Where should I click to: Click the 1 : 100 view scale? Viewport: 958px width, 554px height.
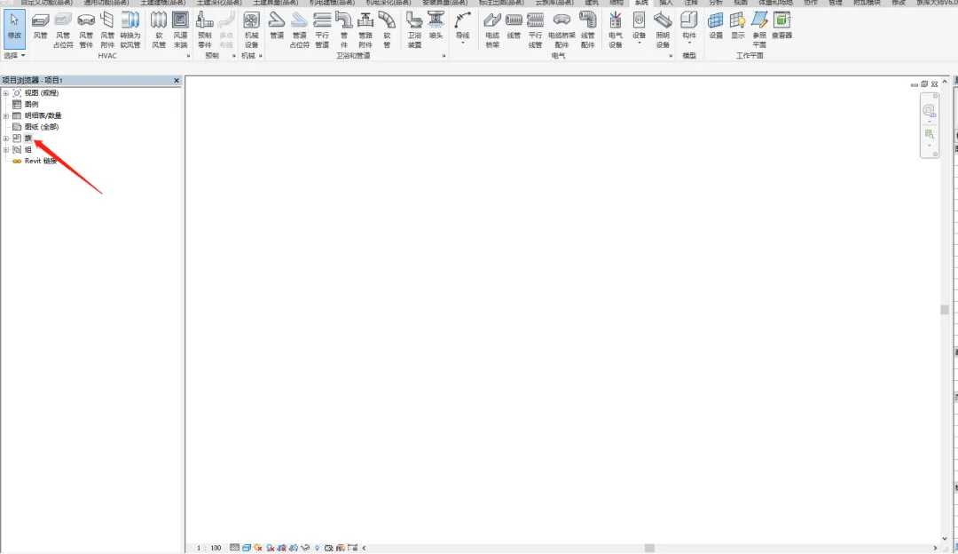[209, 548]
